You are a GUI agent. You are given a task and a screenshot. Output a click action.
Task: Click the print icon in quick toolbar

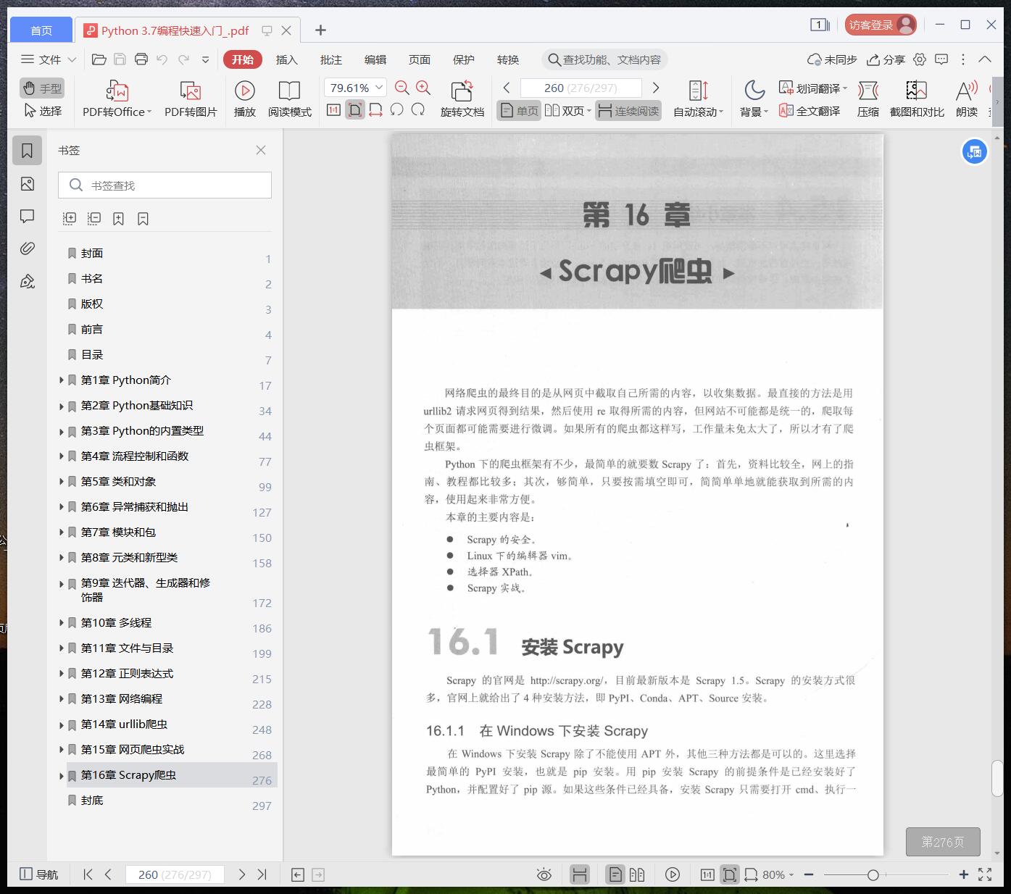pyautogui.click(x=141, y=59)
